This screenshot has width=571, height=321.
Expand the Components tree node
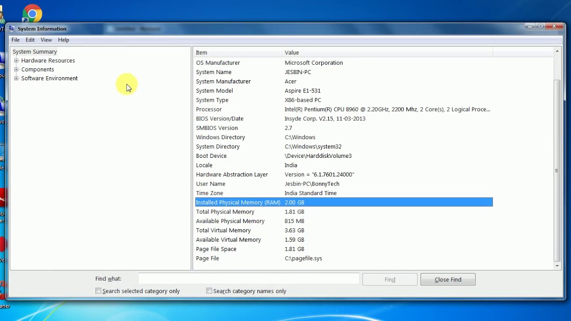tap(17, 70)
